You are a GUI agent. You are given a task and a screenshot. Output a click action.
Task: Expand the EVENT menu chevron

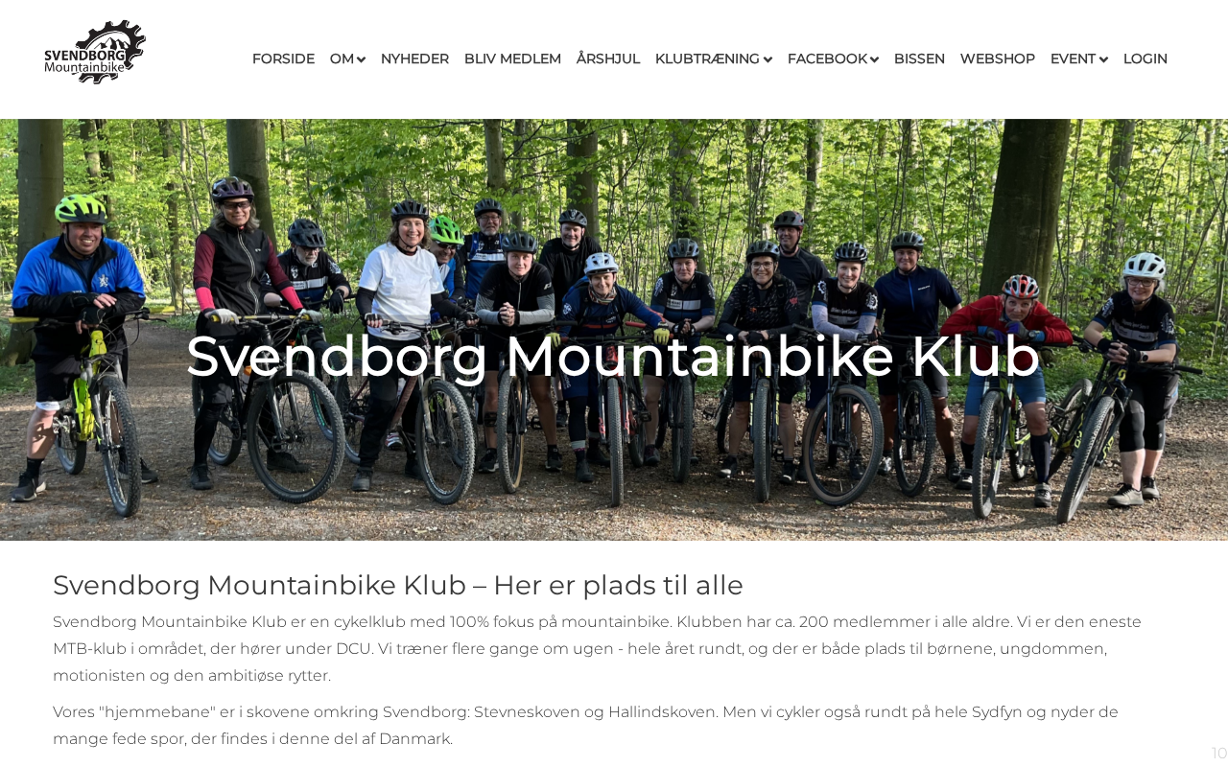tap(1103, 59)
